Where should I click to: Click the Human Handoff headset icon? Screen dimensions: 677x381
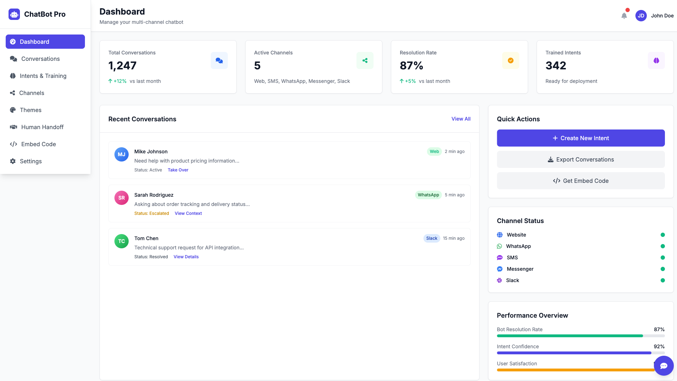click(13, 127)
